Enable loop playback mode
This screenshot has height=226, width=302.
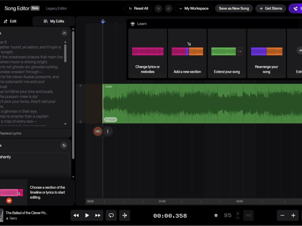111,215
